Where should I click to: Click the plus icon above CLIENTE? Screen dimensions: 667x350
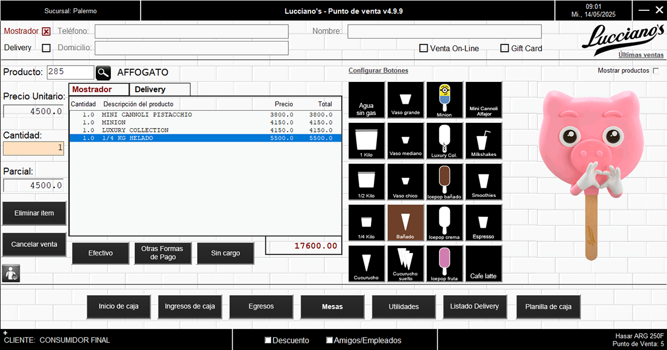[x=5, y=333]
